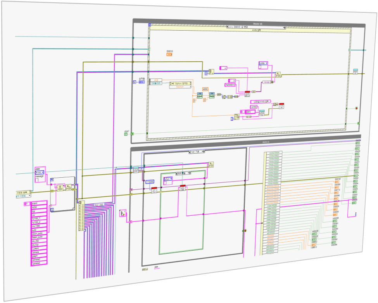Click the RS232 loop red stop terminal
The image size is (378, 303).
245,231
